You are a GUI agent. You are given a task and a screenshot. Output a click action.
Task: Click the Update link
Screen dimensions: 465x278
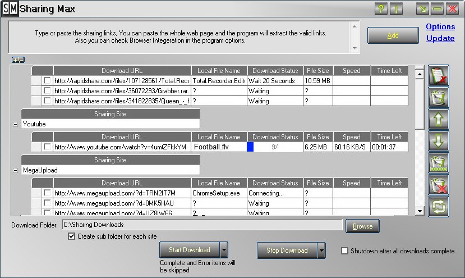[440, 39]
